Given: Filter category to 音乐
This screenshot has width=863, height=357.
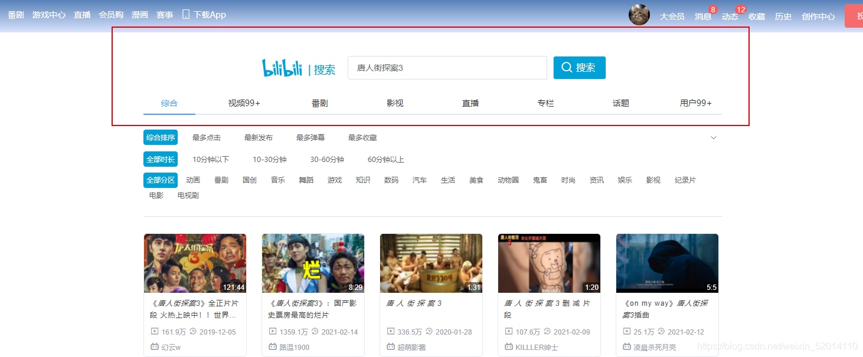Looking at the screenshot, I should [x=278, y=180].
